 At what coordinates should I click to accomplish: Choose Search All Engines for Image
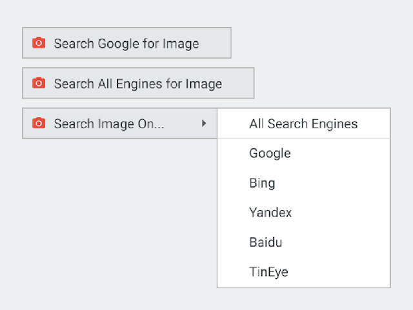[x=138, y=83]
